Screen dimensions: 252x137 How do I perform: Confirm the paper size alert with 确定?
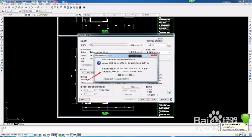[x=121, y=75]
